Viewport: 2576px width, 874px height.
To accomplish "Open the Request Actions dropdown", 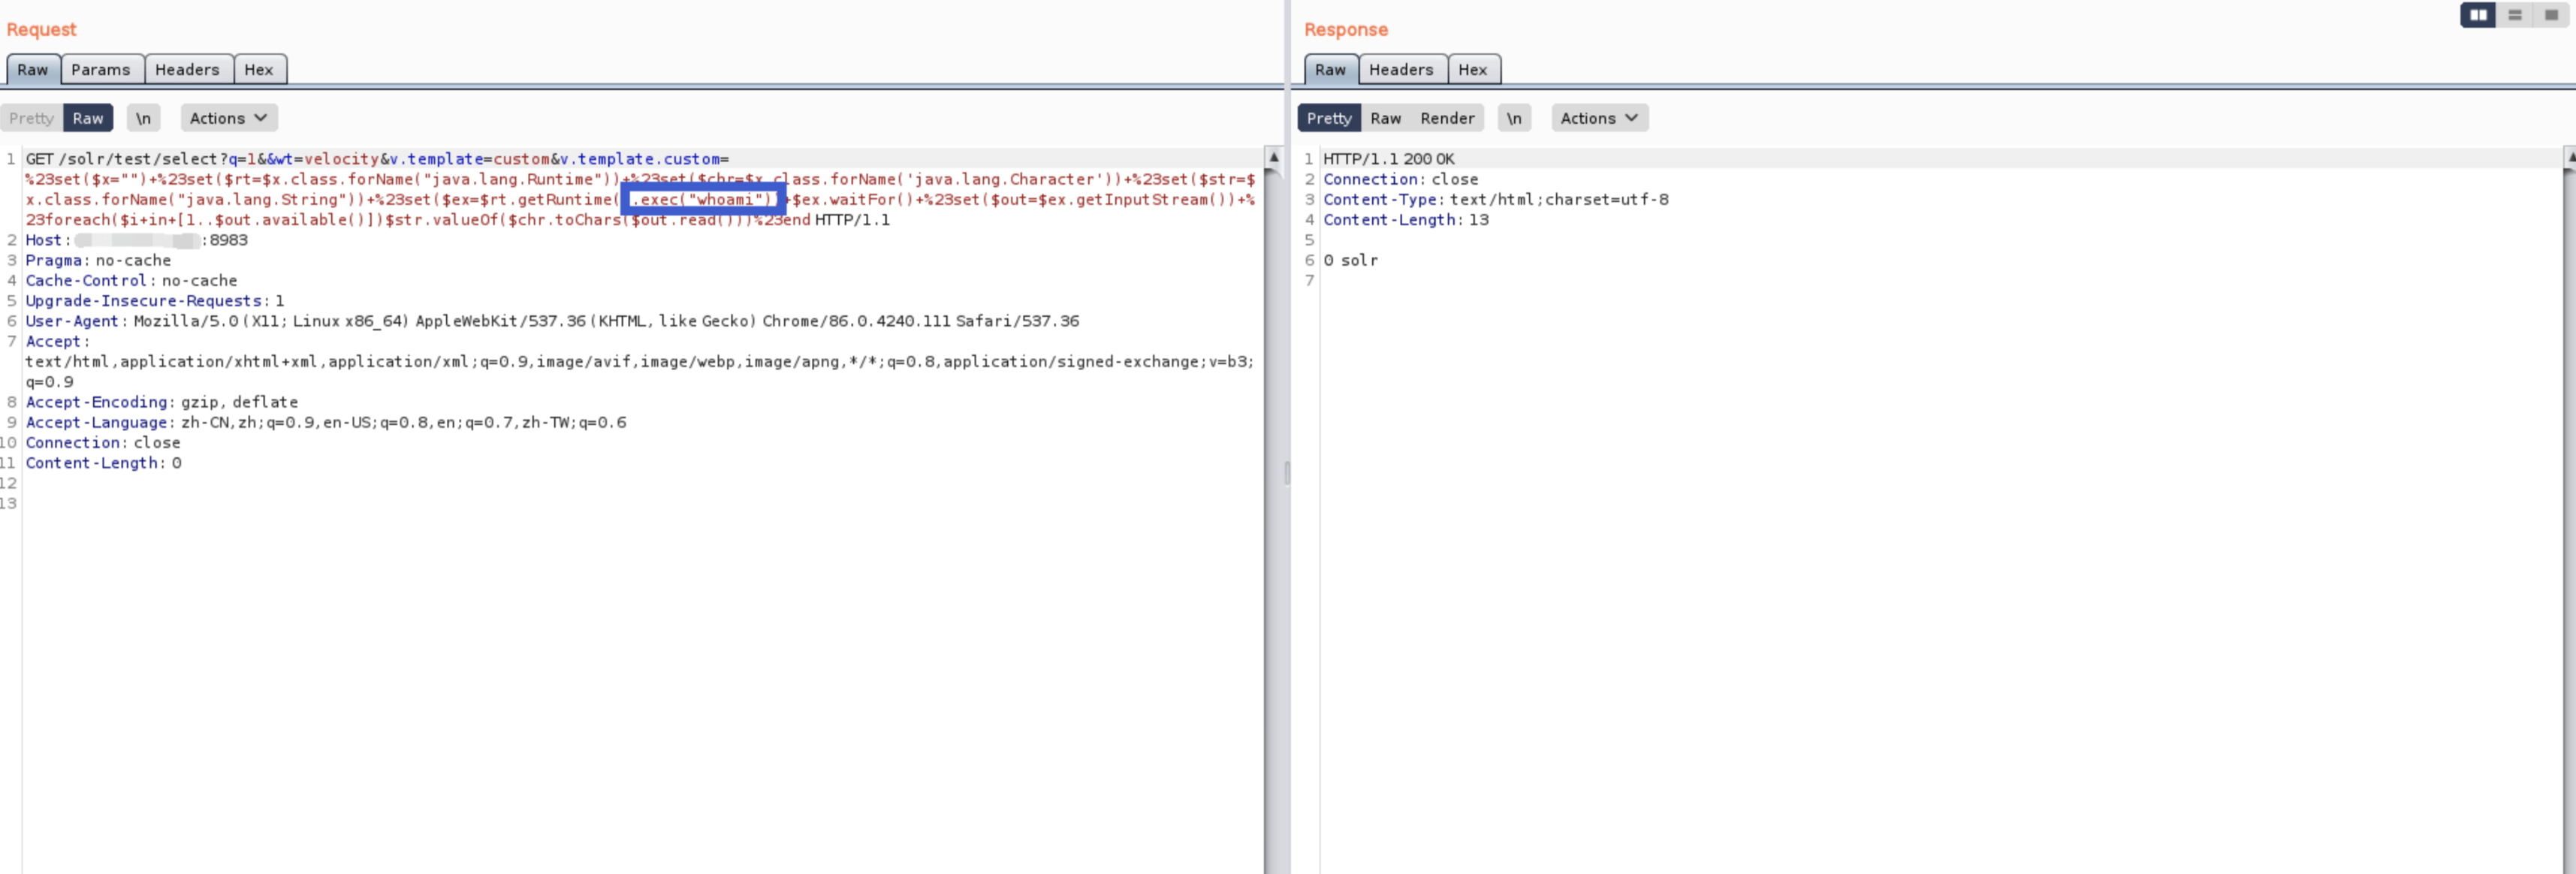I will (x=228, y=118).
